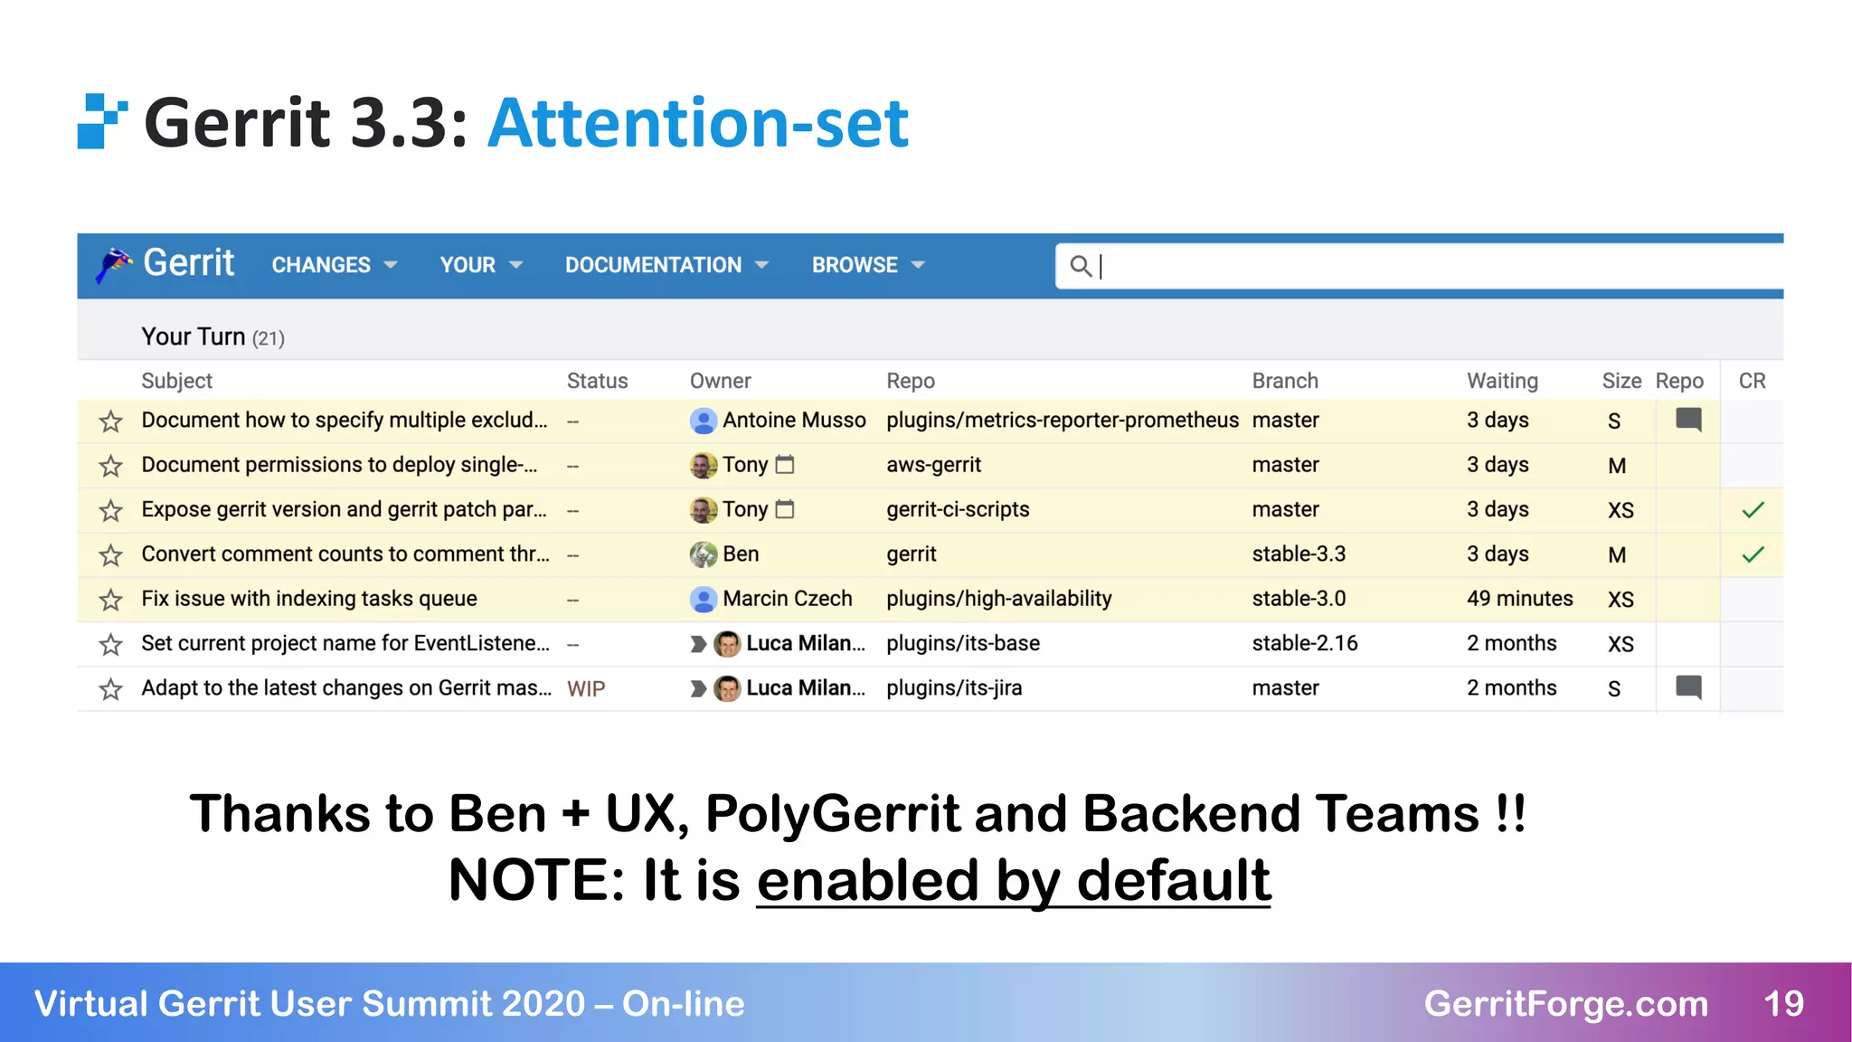1852x1042 pixels.
Task: Click Luca's avatar on the plugins/its-jira row
Action: 727,688
